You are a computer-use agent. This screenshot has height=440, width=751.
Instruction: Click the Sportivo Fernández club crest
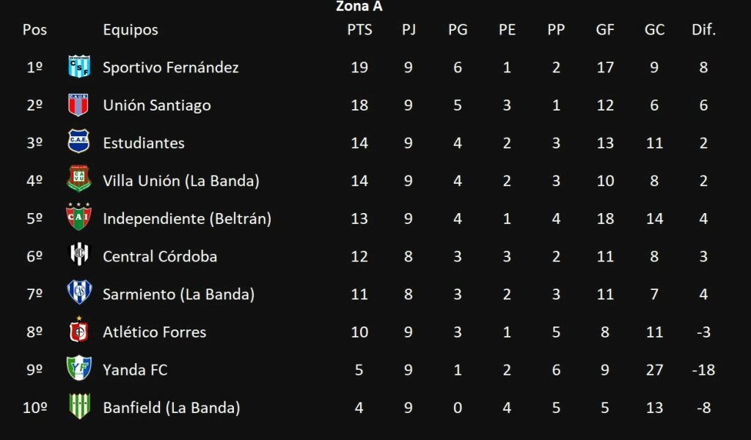pos(79,67)
